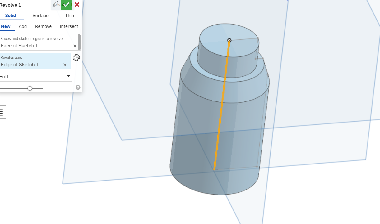Image resolution: width=380 pixels, height=224 pixels.
Task: Click the clock icon beside Revolve axis
Action: click(76, 58)
